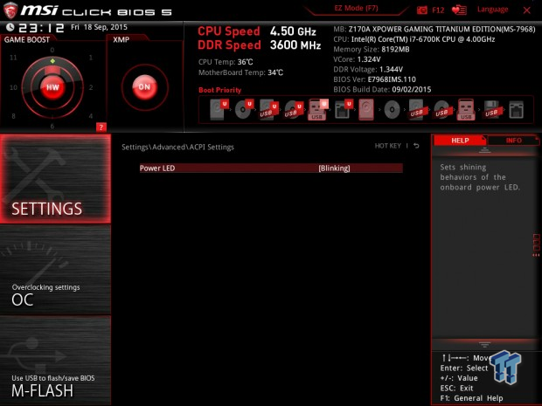The height and width of the screenshot is (406, 542).
Task: Click the 23:12 system time
Action: pos(41,28)
